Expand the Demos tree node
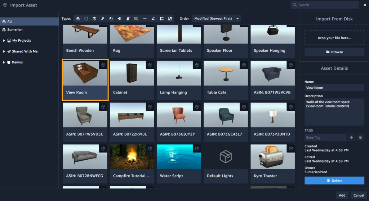The height and width of the screenshot is (201, 369). point(4,63)
